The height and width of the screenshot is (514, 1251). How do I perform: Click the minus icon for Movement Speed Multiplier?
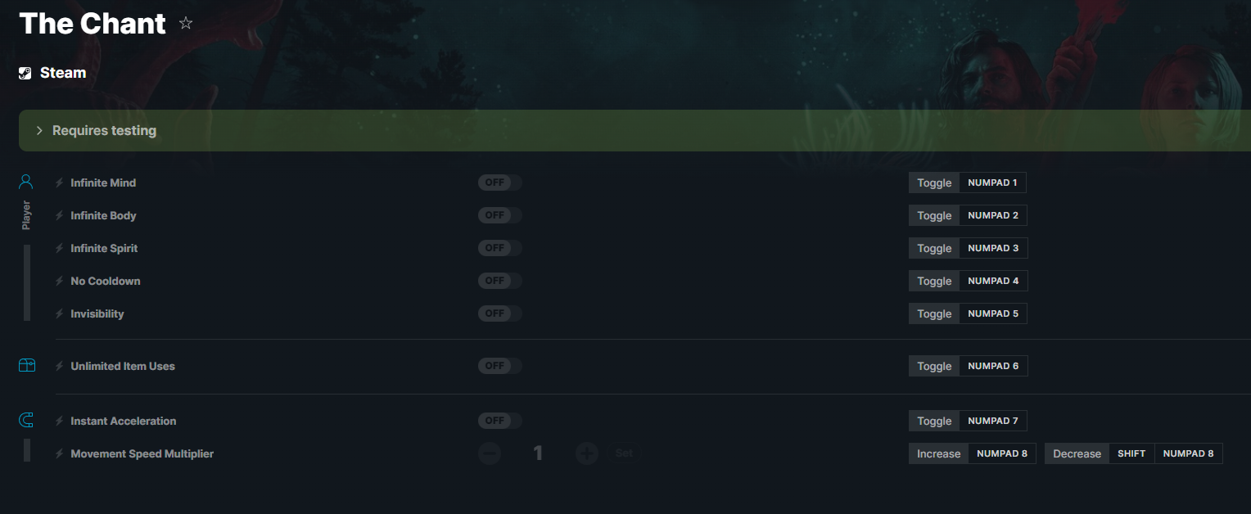490,453
